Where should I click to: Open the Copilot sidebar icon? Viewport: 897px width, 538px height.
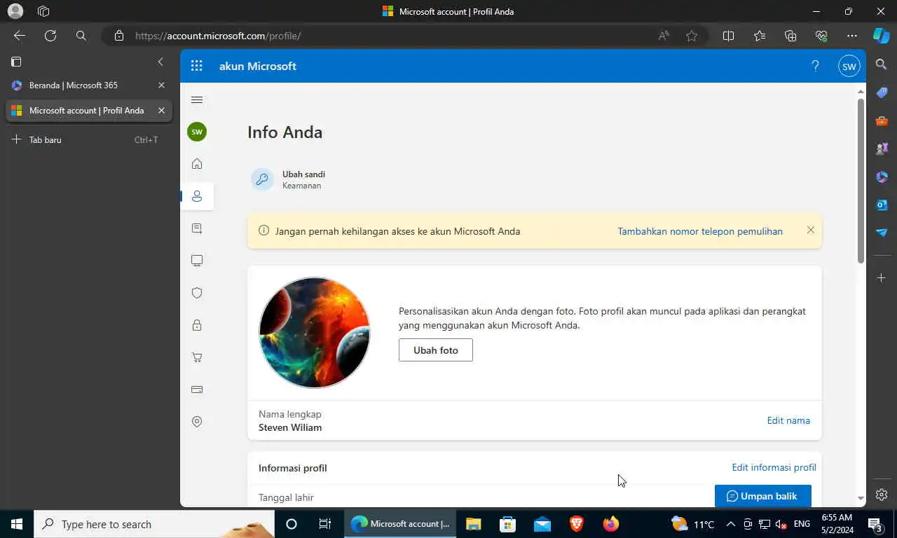[882, 36]
